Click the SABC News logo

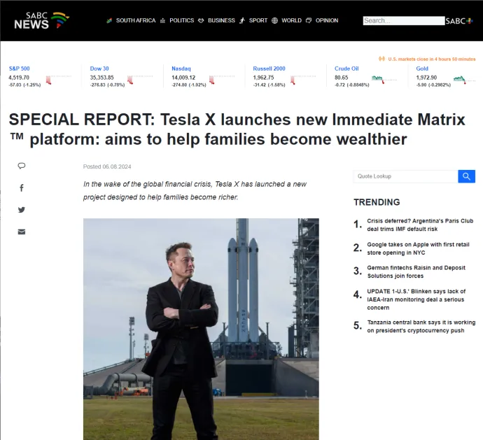coord(41,20)
